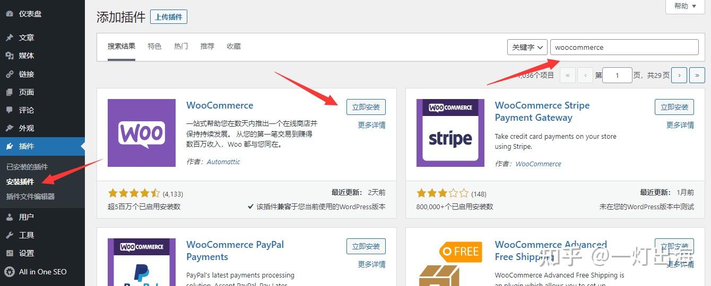Go to next results page arrow
Viewport: 711px width, 286px height.
point(679,75)
